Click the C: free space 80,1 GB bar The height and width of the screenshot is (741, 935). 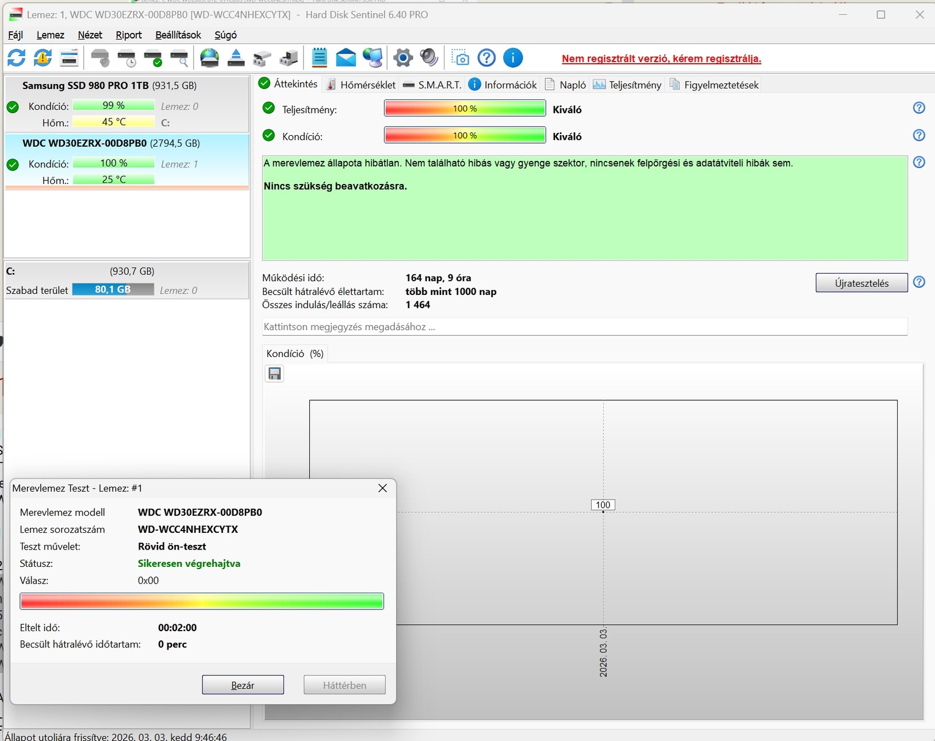[x=113, y=290]
